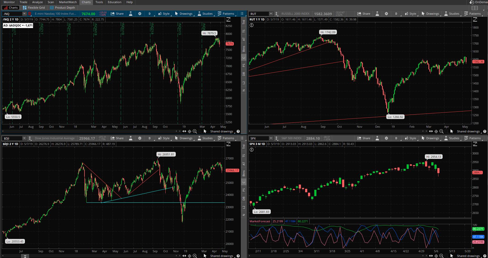488x258 pixels.
Task: Open chart settings gear in $DJI chart
Action: click(140, 138)
